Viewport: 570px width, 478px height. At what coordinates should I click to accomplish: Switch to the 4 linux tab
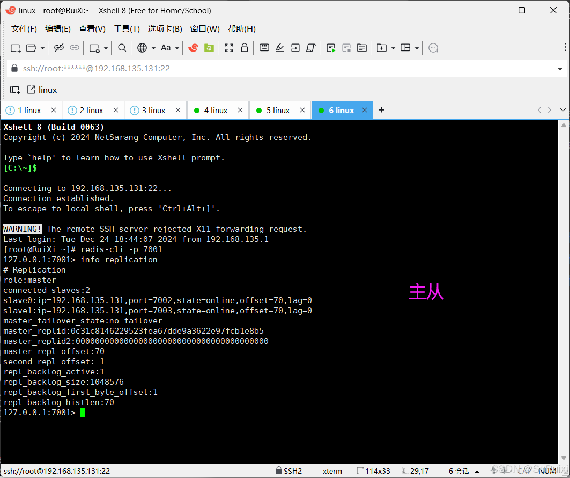point(216,110)
